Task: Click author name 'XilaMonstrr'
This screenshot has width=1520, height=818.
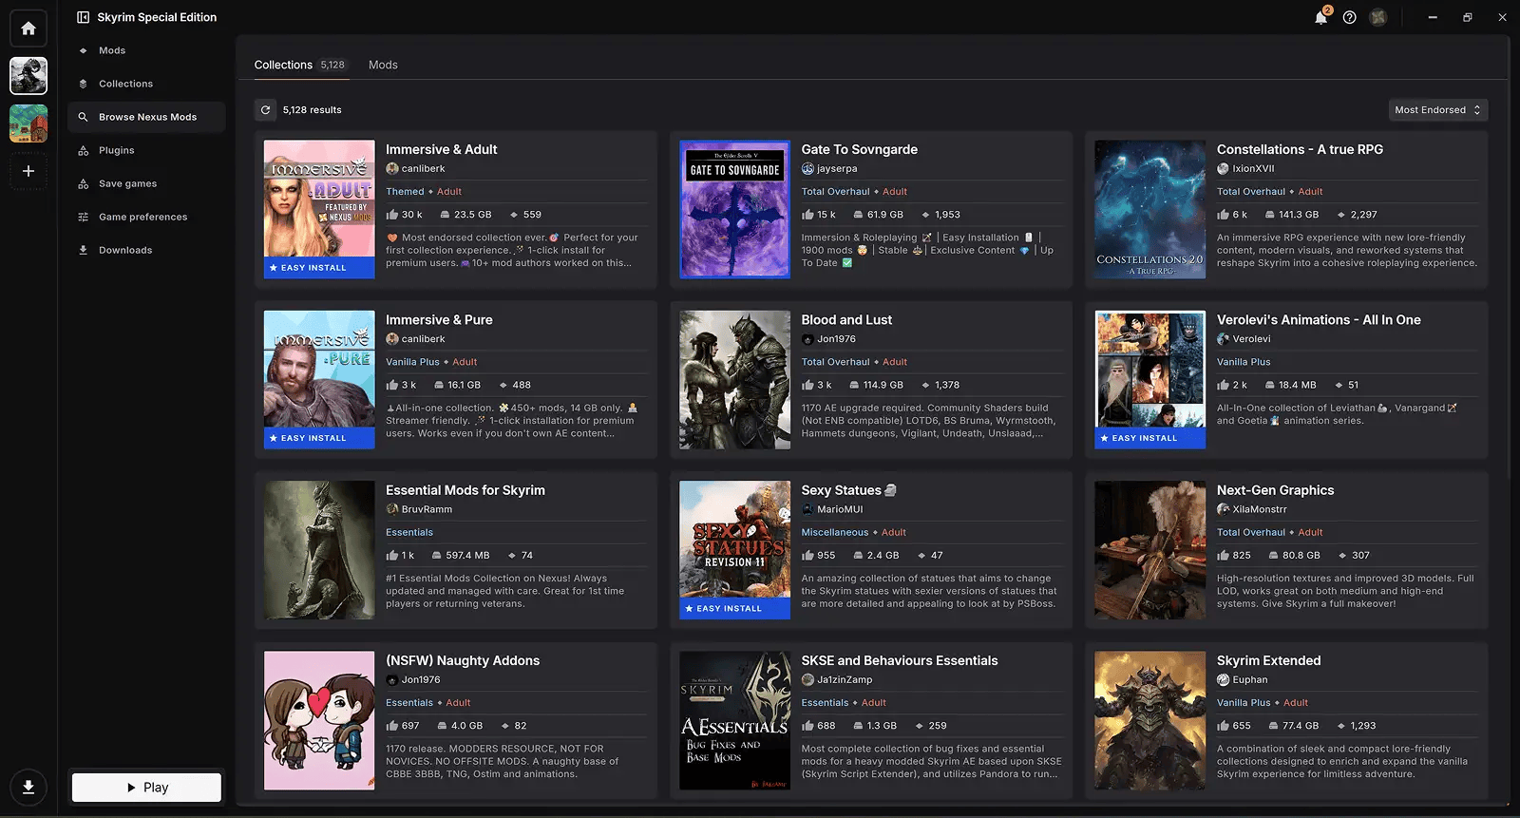Action: pyautogui.click(x=1260, y=509)
